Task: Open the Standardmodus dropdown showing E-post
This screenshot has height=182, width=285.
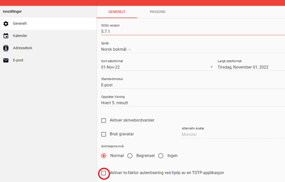Action: pyautogui.click(x=193, y=85)
